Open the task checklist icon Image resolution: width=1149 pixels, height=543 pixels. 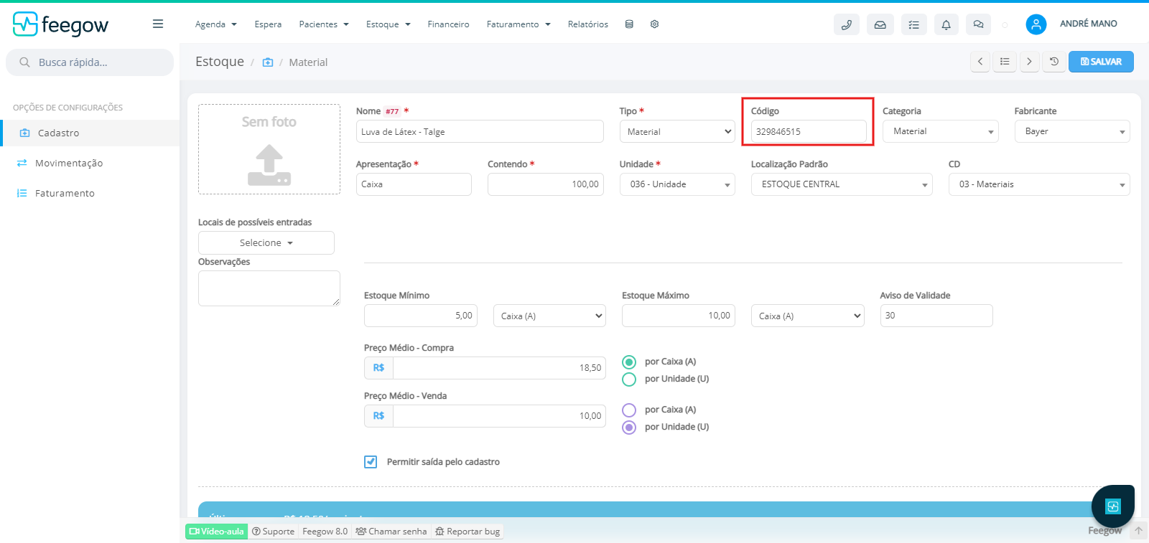913,24
